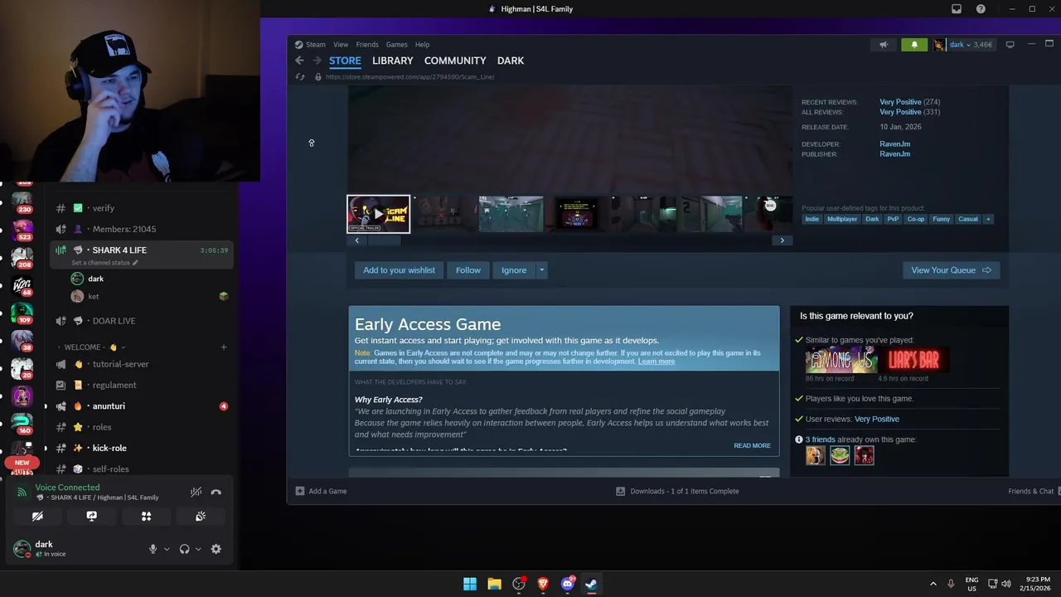Open Brave browser from taskbar
The height and width of the screenshot is (597, 1061).
[543, 584]
